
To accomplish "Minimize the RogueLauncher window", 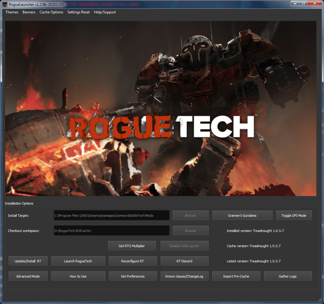I will point(295,3).
